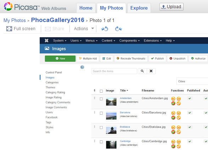Click the Upload button
The image size is (208, 150).
[172, 7]
